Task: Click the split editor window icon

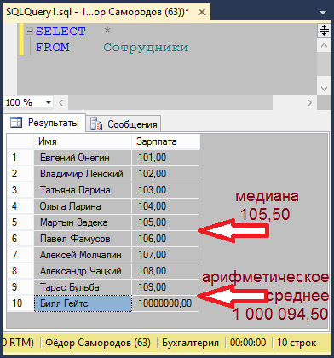Action: click(324, 30)
